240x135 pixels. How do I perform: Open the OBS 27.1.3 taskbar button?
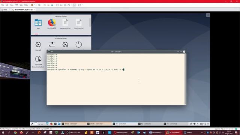(x=74, y=132)
